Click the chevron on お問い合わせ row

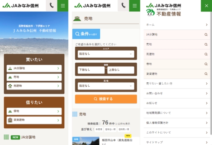click(x=207, y=93)
